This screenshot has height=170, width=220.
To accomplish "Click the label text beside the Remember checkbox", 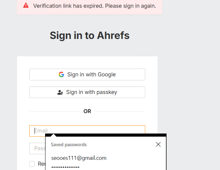I will [41, 164].
